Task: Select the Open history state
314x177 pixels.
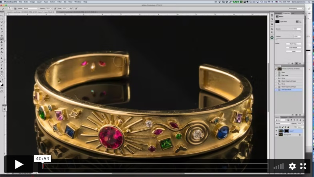Action: pyautogui.click(x=289, y=72)
